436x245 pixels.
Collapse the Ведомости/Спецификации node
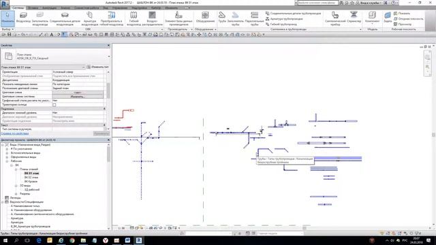tap(3, 202)
